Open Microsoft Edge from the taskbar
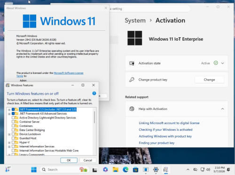 [125, 169]
